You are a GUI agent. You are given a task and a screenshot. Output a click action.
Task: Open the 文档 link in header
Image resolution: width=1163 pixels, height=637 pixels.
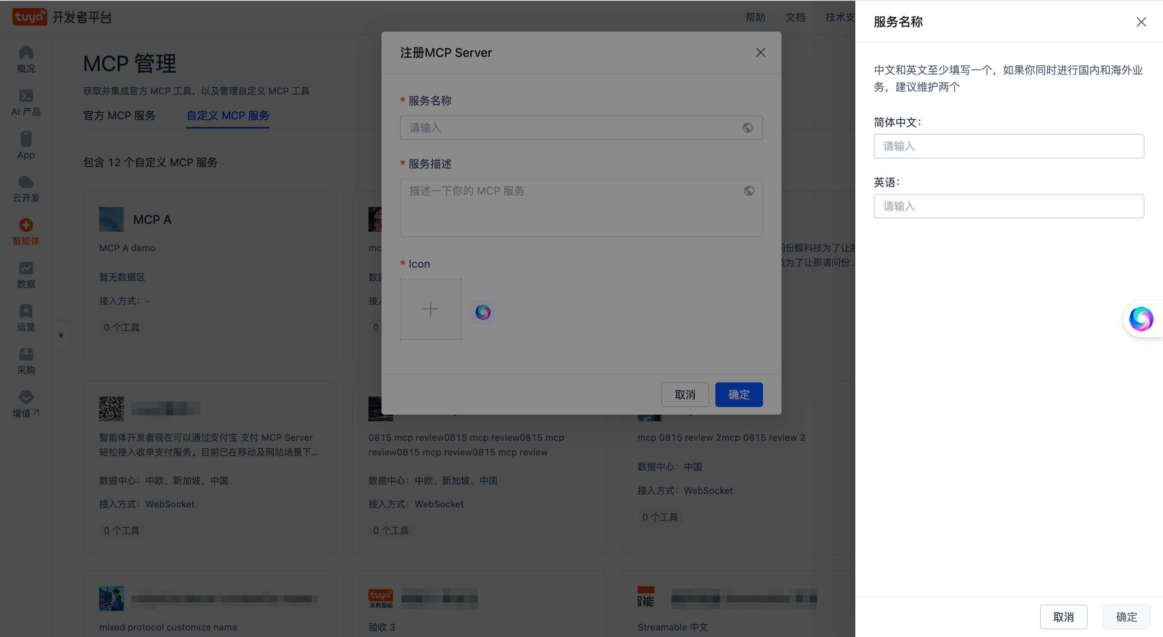tap(795, 17)
